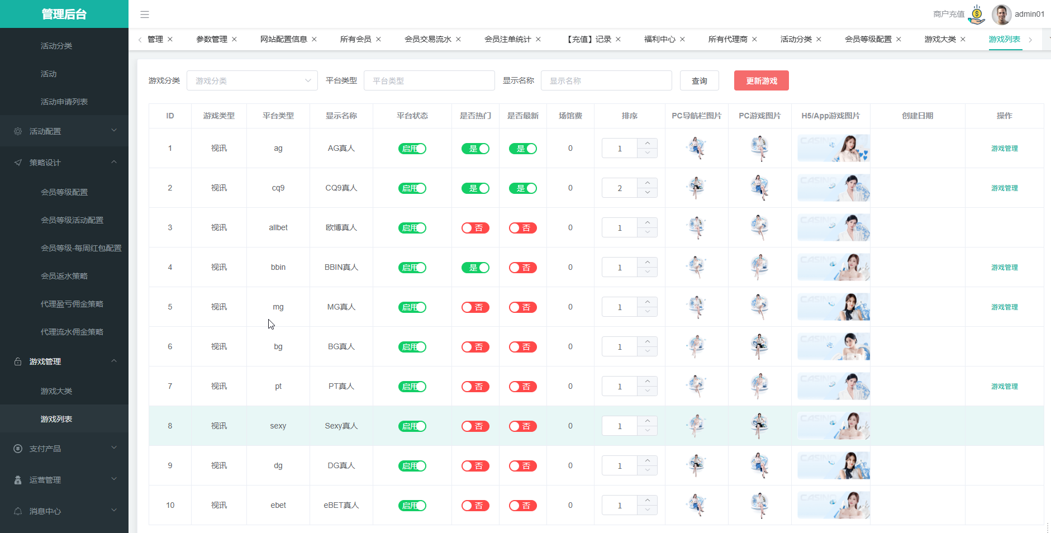Click 游戏管理 link for BBIN真人 row

tap(1004, 268)
